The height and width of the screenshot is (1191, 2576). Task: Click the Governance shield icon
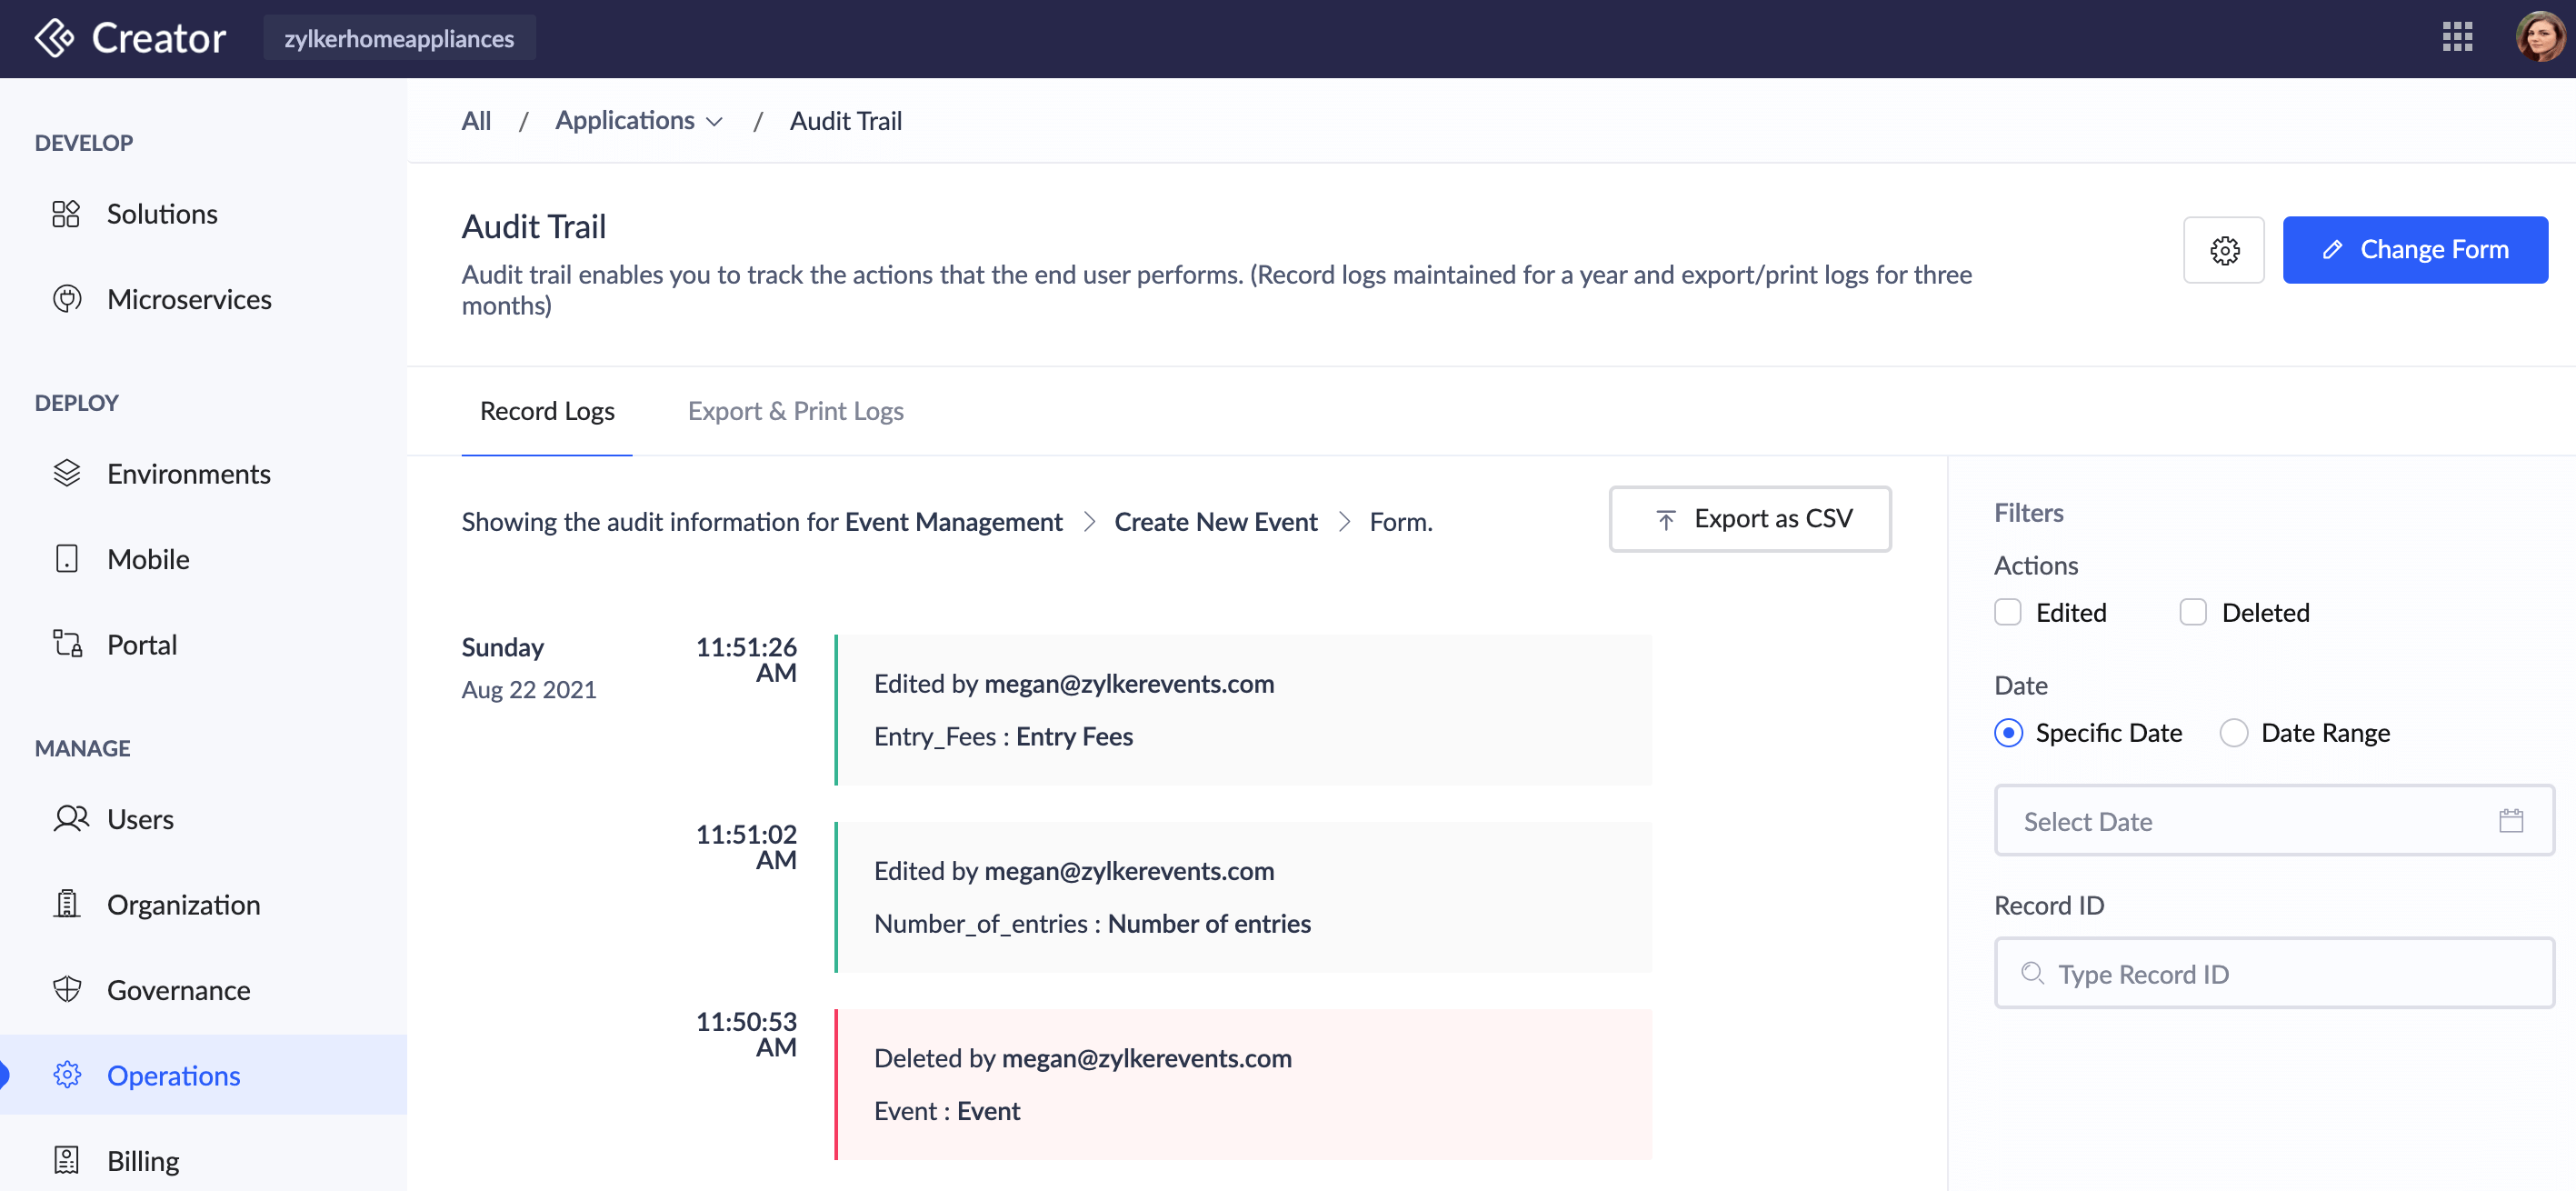click(x=66, y=989)
